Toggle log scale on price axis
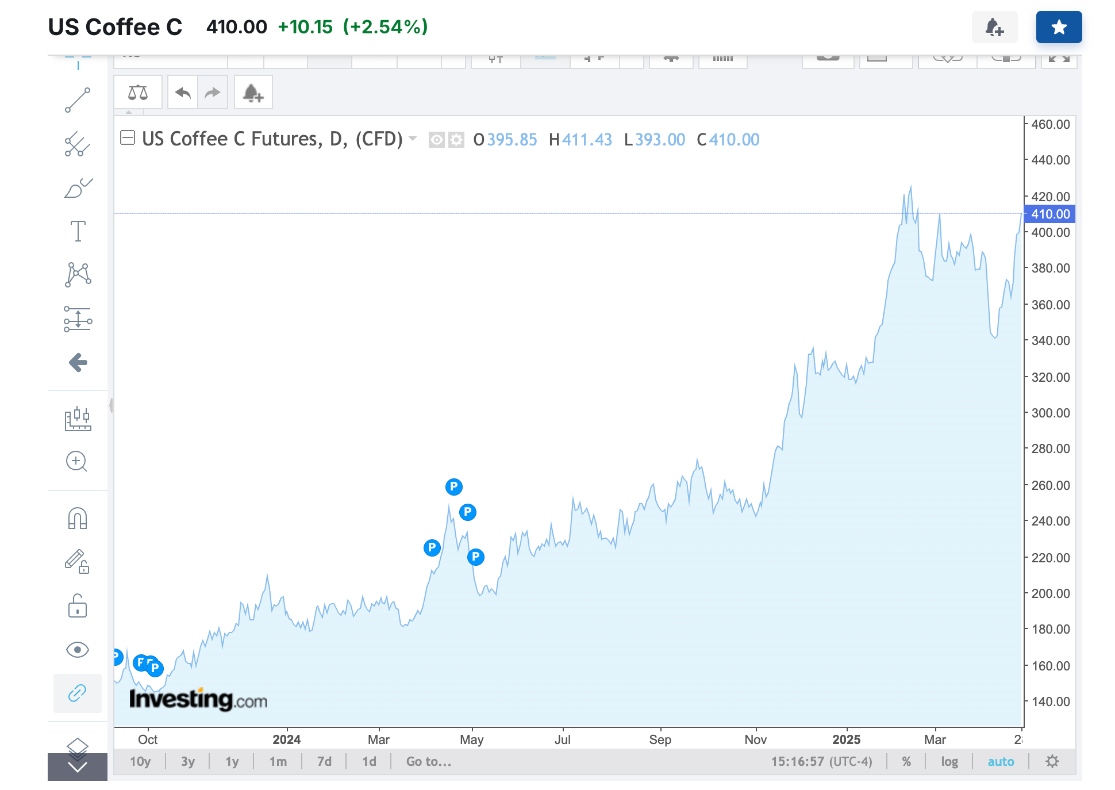 pyautogui.click(x=949, y=761)
